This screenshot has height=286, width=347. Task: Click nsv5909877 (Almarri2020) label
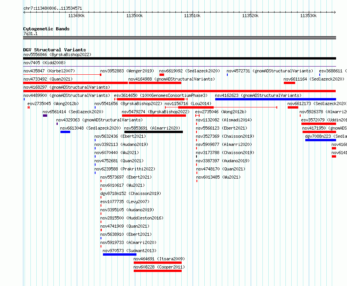224,144
